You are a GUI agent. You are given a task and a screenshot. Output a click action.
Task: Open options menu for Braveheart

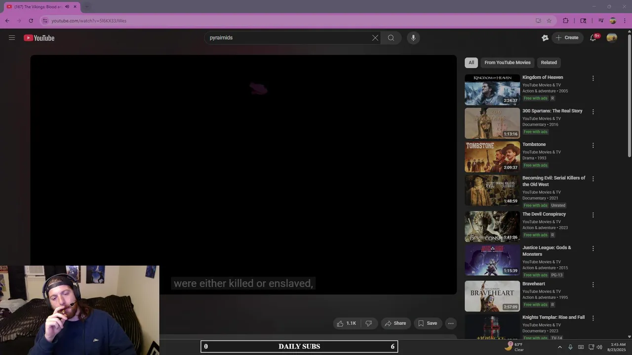pyautogui.click(x=593, y=284)
